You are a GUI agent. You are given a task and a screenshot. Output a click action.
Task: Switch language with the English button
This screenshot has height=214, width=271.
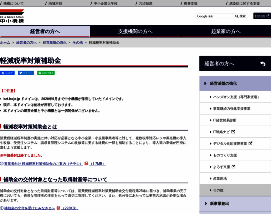tap(262, 16)
